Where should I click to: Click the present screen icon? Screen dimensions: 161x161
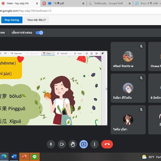tap(84, 144)
